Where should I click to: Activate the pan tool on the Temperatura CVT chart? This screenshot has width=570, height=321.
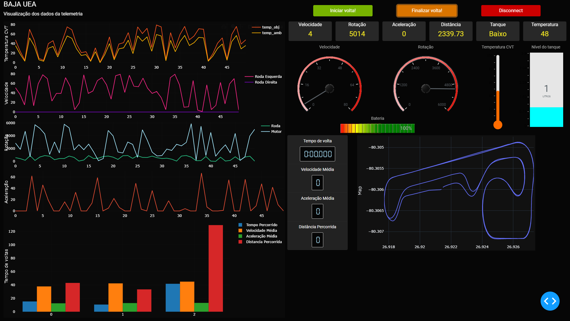click(241, 27)
